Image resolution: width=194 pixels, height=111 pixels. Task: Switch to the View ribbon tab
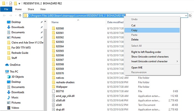43,9
